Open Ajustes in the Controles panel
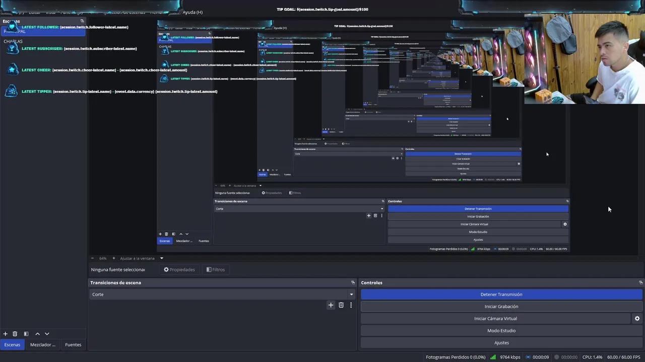The image size is (645, 362). (x=501, y=343)
